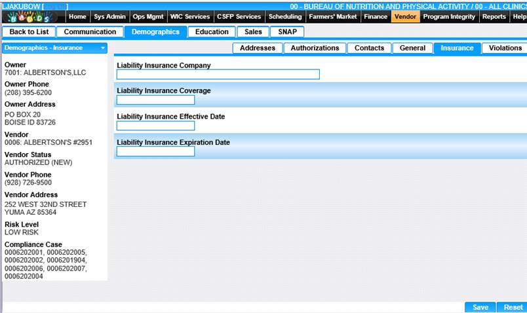Click risk level value LOW RISK

pos(22,232)
